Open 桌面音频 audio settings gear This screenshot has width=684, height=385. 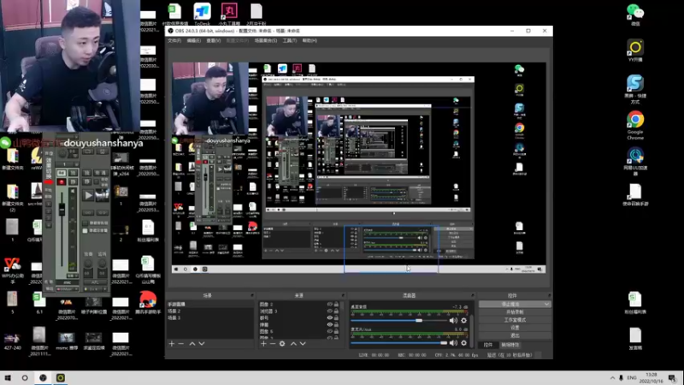click(463, 320)
